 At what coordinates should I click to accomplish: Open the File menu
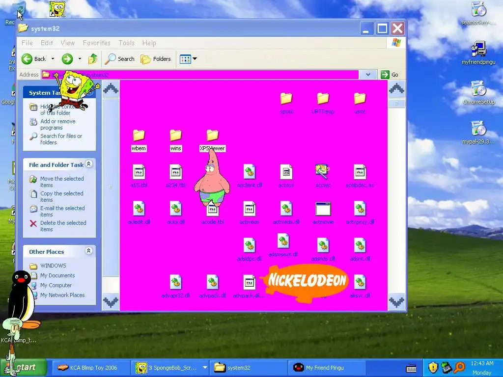click(27, 43)
